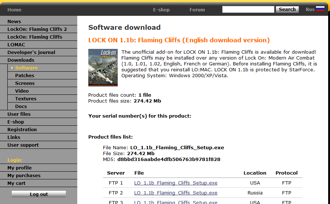
Task: Click the Product files size 274.42 Mb text
Action: click(125, 101)
